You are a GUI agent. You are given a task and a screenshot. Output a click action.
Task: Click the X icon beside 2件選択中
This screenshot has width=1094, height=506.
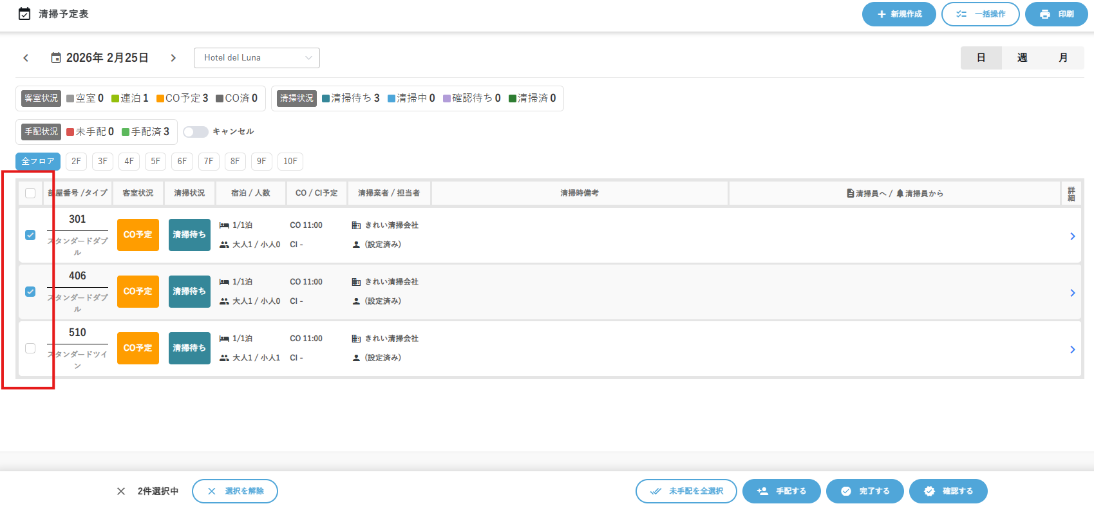coord(121,491)
